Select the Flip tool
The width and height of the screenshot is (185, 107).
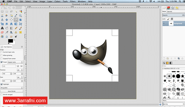tap(16, 24)
